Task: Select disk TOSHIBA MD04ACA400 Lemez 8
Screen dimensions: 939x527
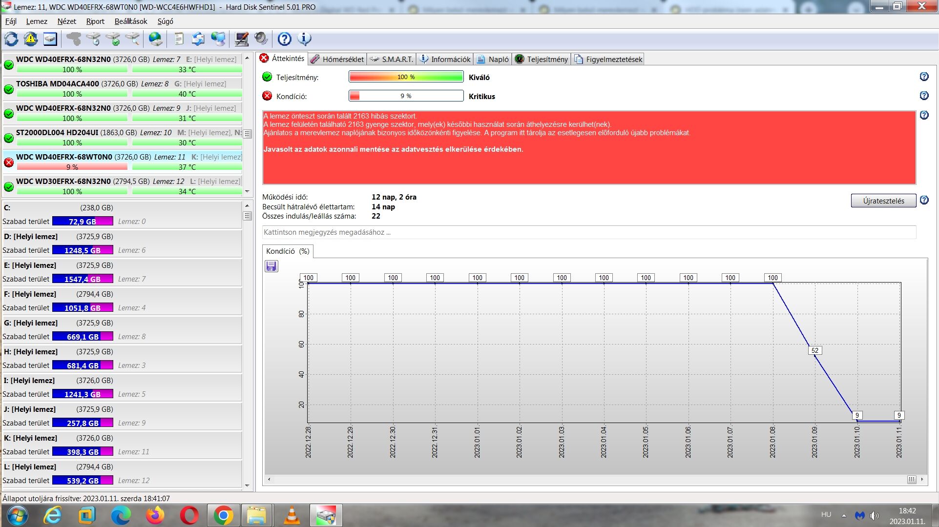Action: click(123, 88)
